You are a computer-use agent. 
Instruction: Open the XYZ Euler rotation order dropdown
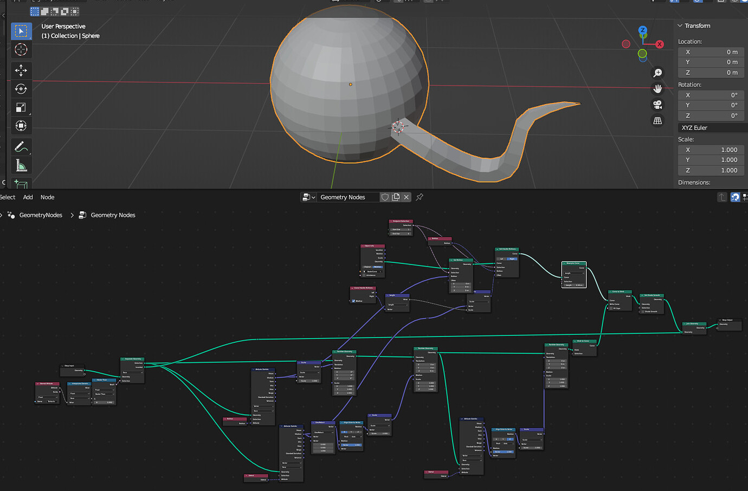click(x=711, y=127)
